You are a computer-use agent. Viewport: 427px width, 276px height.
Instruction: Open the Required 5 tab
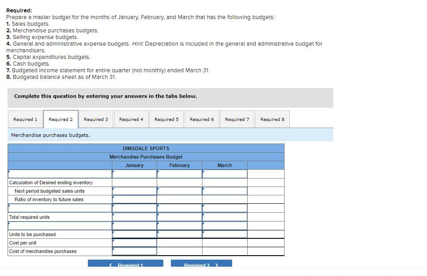point(166,119)
